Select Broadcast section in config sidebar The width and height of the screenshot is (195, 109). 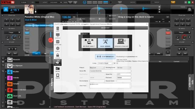(58, 62)
